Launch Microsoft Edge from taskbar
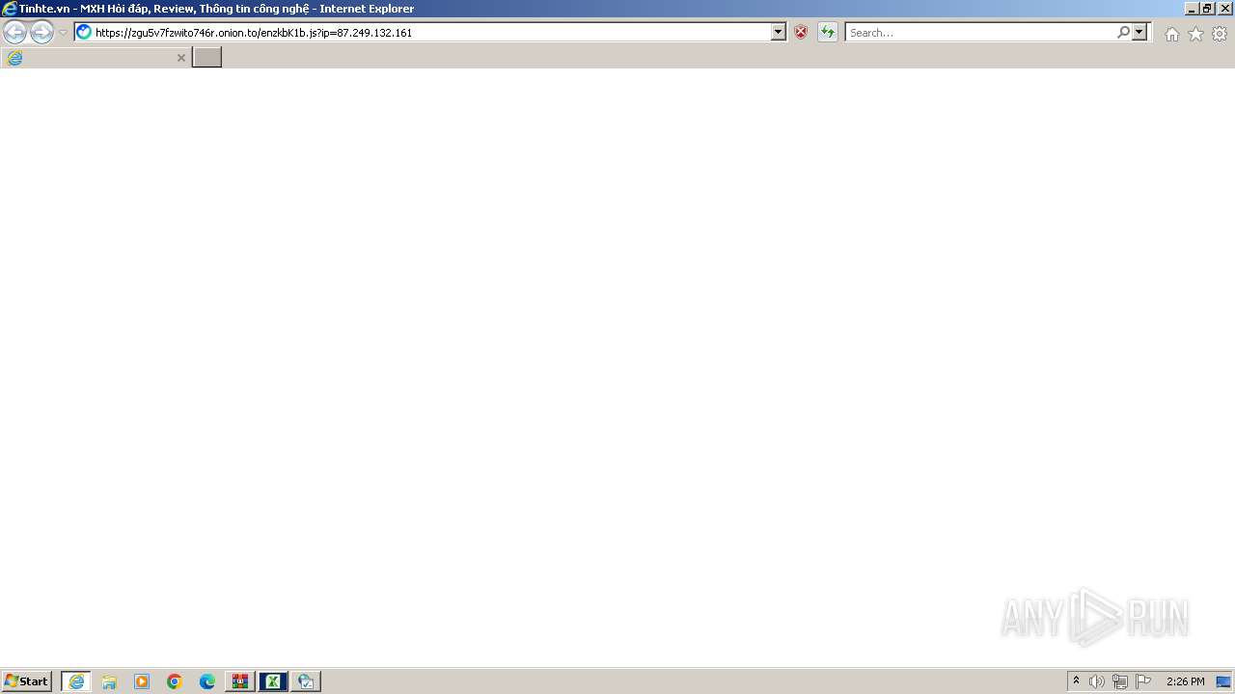 207,681
